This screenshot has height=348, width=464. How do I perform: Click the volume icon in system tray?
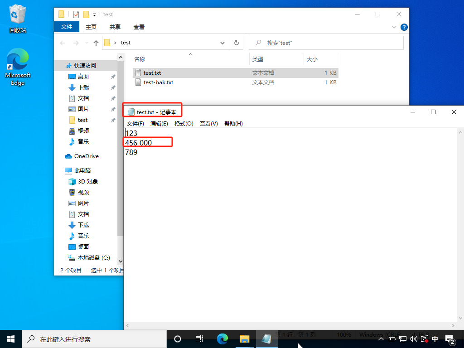[413, 339]
